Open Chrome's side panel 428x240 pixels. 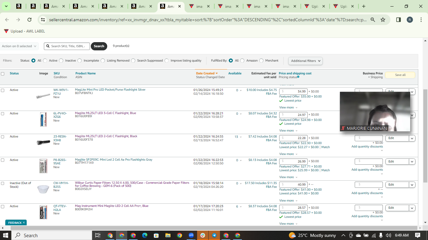pyautogui.click(x=399, y=20)
